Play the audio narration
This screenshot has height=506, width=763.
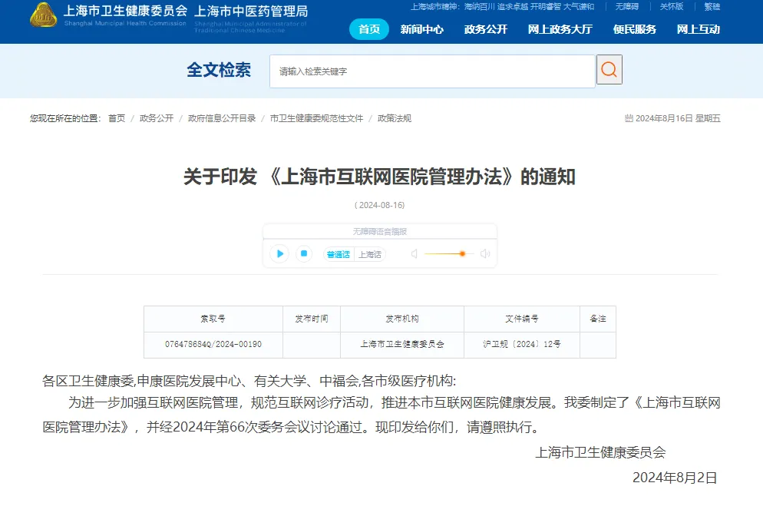coord(279,253)
